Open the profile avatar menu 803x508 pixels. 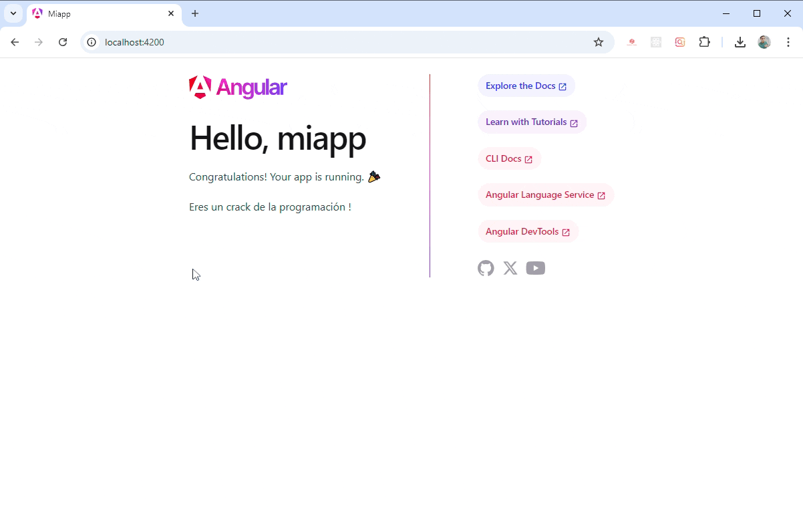coord(764,42)
